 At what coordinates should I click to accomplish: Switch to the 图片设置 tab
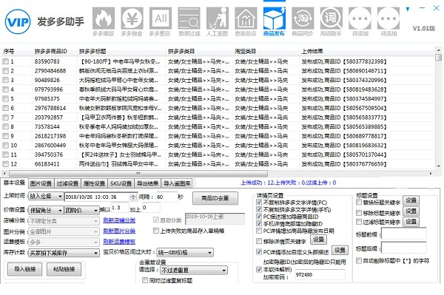[x=41, y=183]
